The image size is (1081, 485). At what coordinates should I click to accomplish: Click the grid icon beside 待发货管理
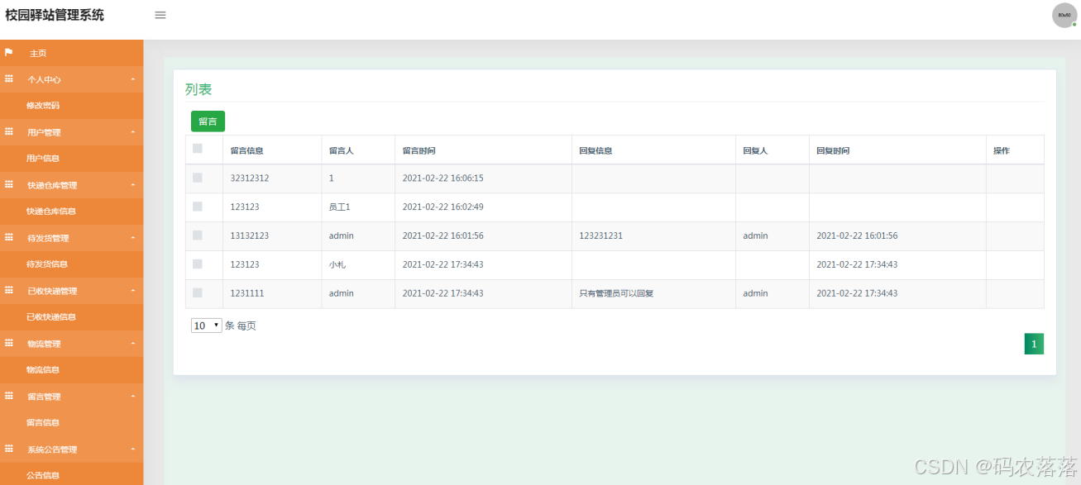pos(9,237)
